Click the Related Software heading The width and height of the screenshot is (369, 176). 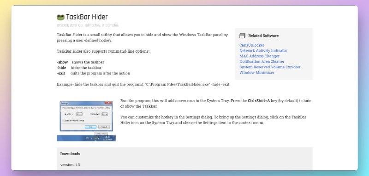click(x=263, y=36)
